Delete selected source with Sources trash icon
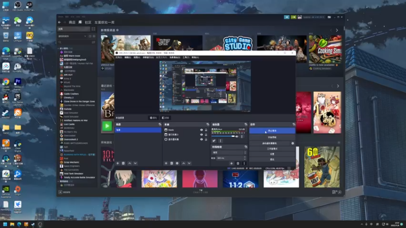The height and width of the screenshot is (228, 406). pos(172,163)
